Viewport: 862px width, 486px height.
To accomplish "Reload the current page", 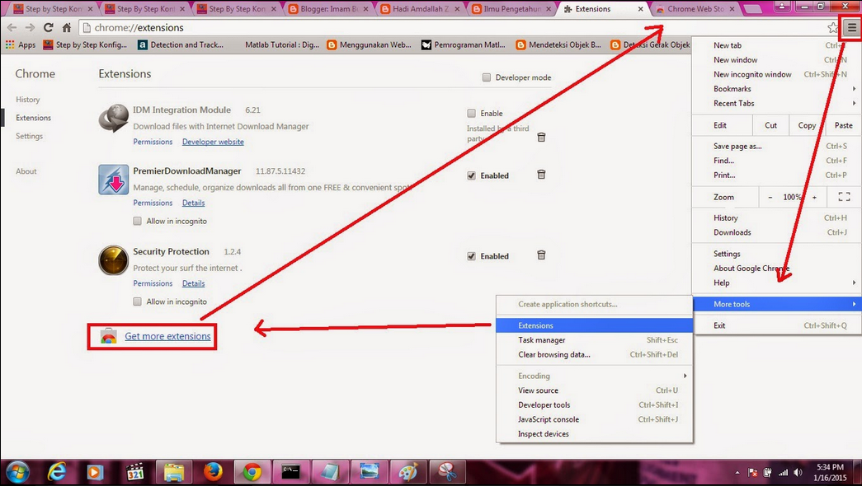I will pos(49,27).
